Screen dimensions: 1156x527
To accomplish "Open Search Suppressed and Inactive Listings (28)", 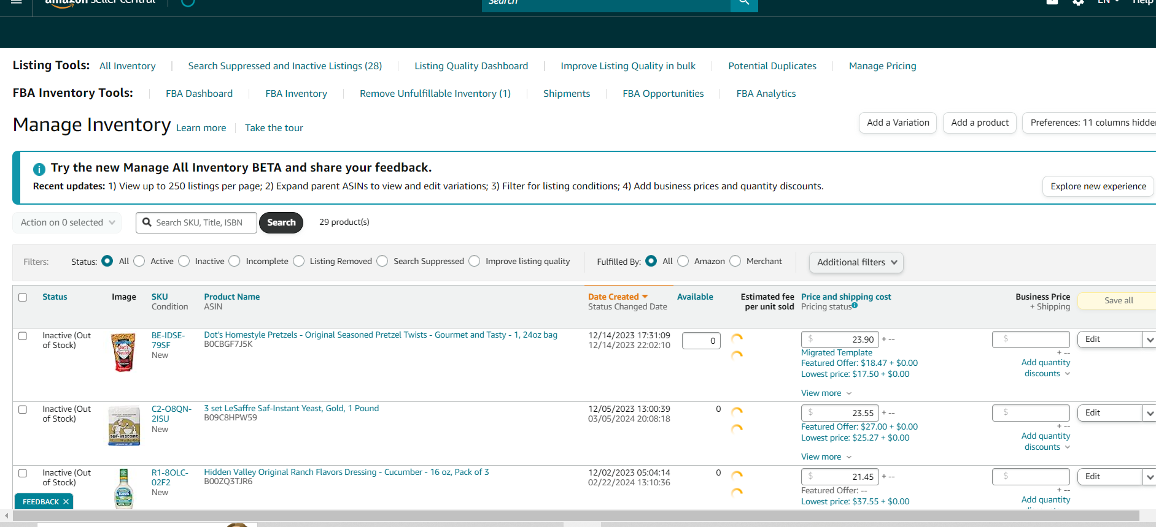I will (285, 66).
